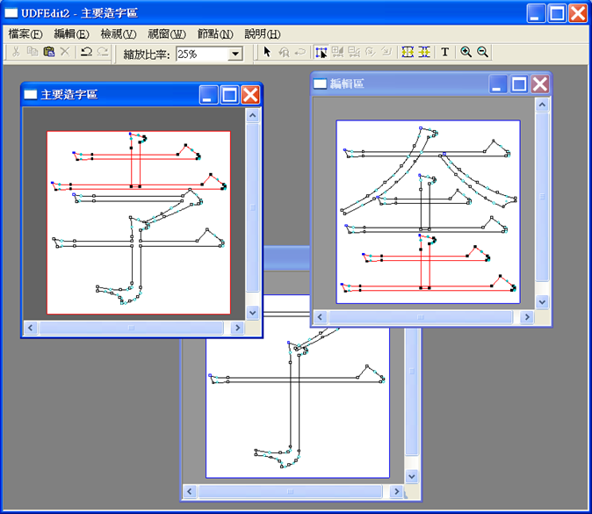
Task: Click down arrow in background window's vertical scrollbar
Action: tap(412, 476)
